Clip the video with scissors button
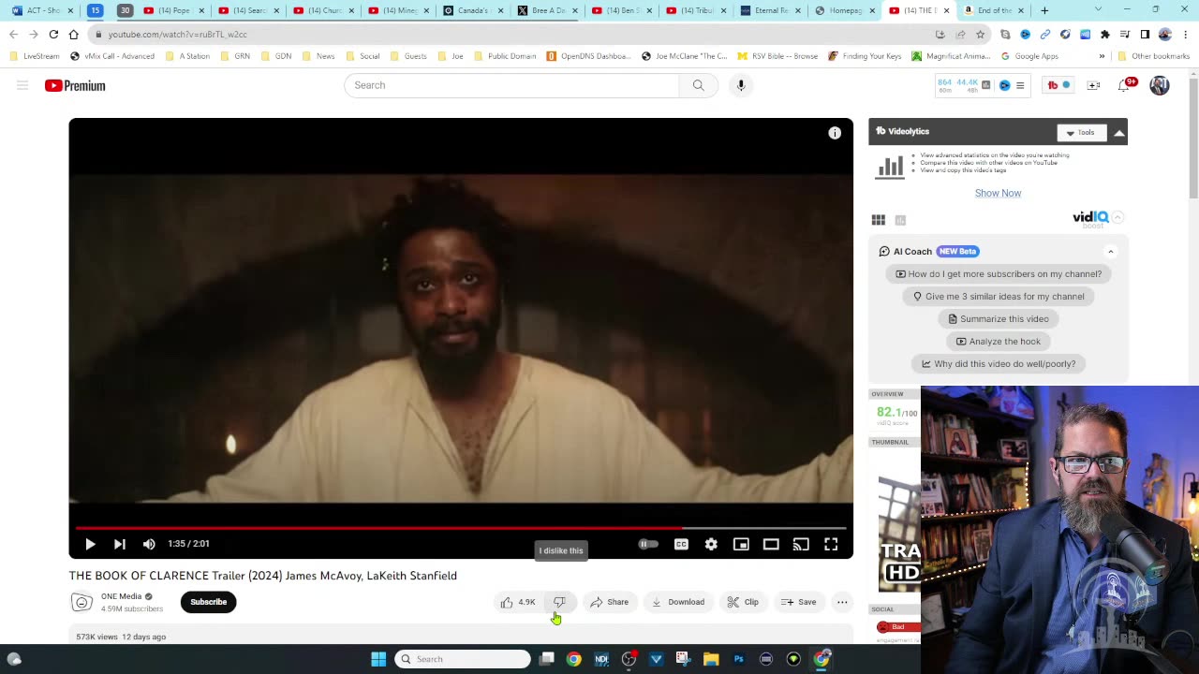1199x674 pixels. click(x=743, y=602)
